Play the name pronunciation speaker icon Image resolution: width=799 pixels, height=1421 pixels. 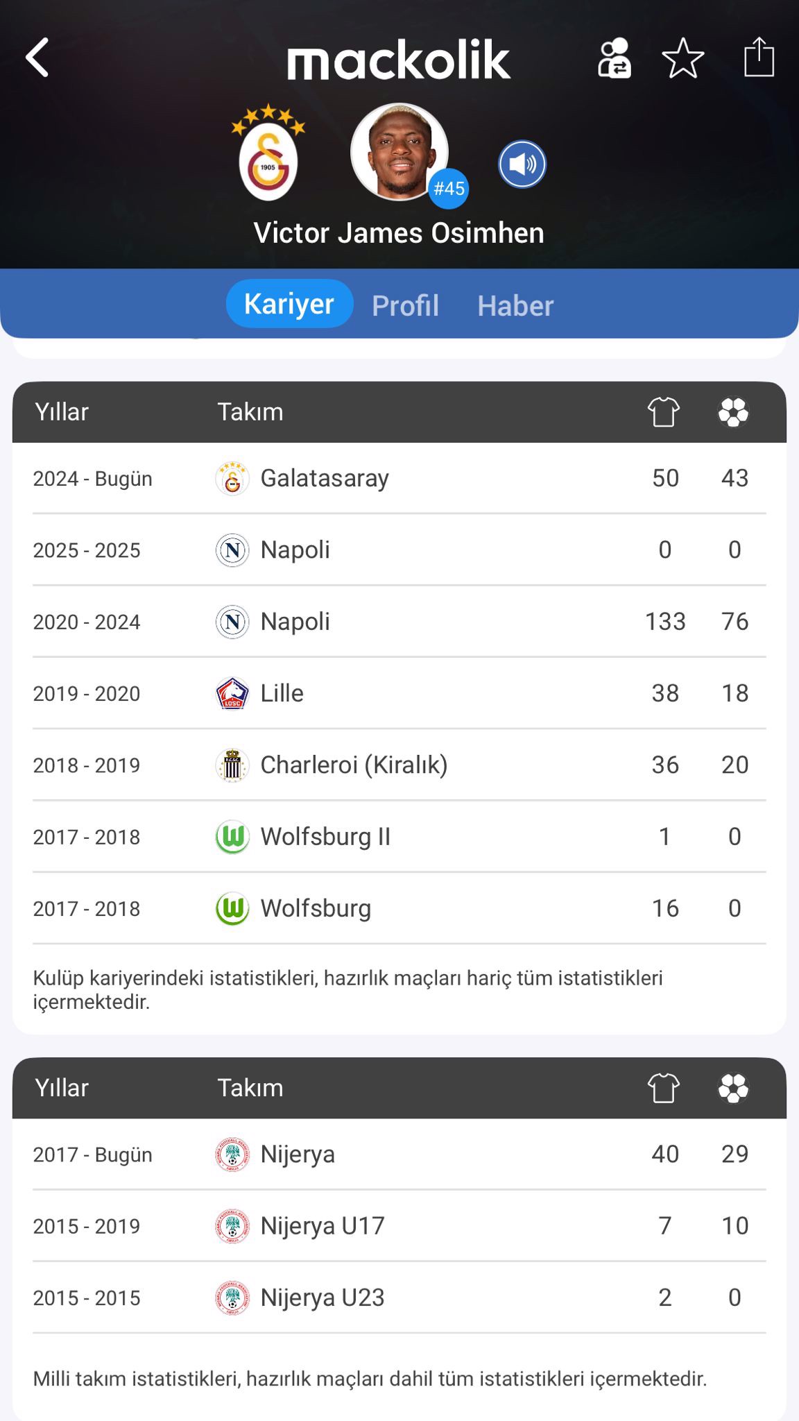[522, 164]
